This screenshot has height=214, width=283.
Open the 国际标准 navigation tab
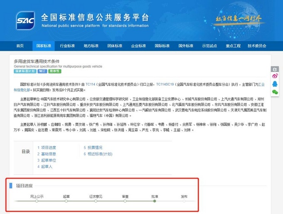(162, 46)
